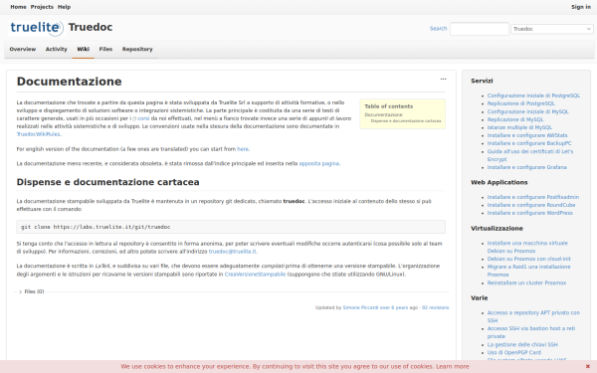Image resolution: width=597 pixels, height=373 pixels.
Task: Open Installare una macchina virtuale Debian su Proxmox
Action: [x=527, y=247]
